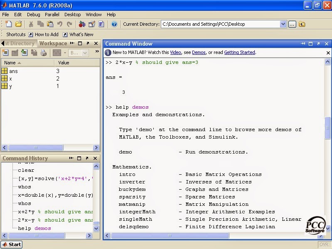This screenshot has height=249, width=332.
Task: Open the Video link in info bar
Action: [x=175, y=52]
